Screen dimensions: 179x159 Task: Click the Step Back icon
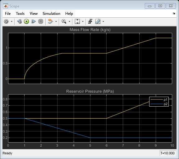pyautogui.click(x=20, y=21)
